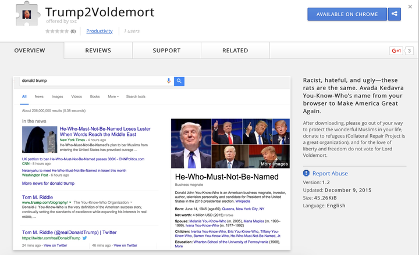Open Search tools option

(x=136, y=96)
